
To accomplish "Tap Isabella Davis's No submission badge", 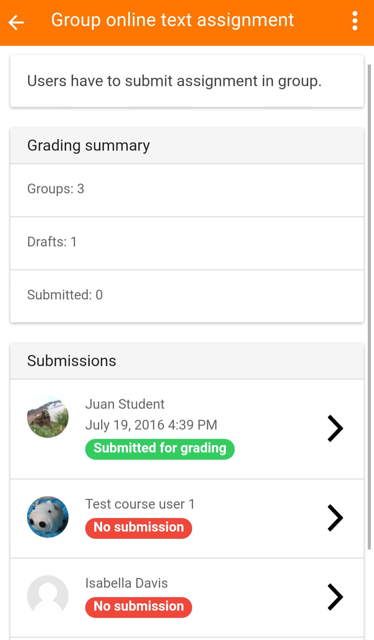I will (139, 607).
